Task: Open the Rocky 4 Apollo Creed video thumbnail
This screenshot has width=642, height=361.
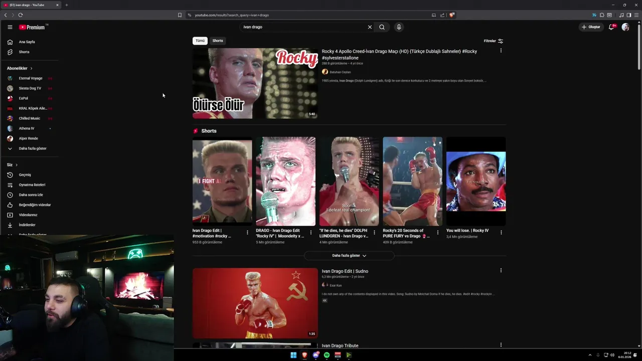Action: coord(255,83)
